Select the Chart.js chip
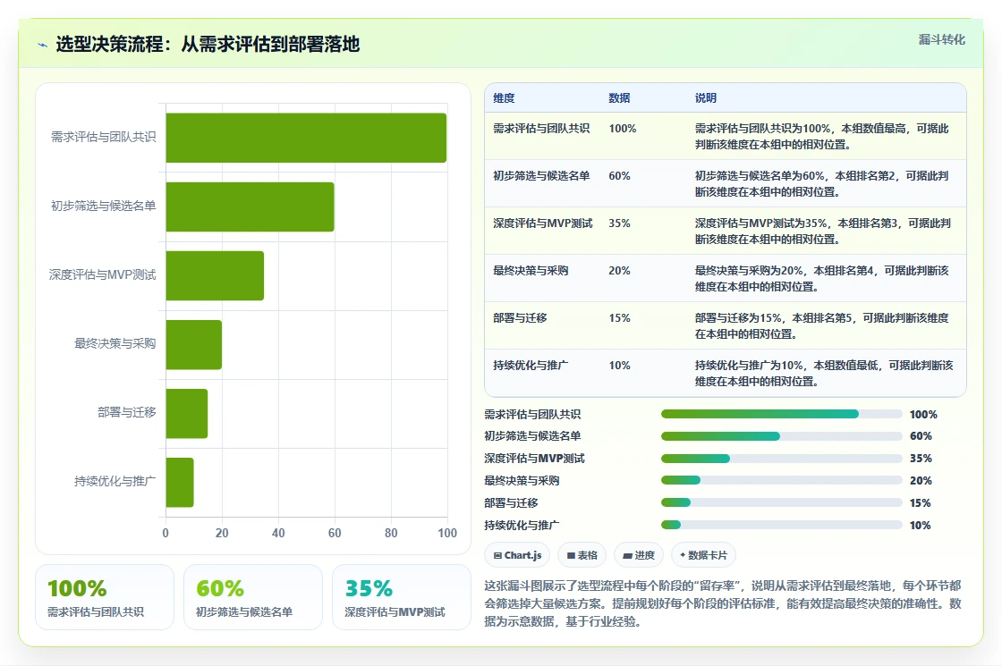 click(518, 555)
